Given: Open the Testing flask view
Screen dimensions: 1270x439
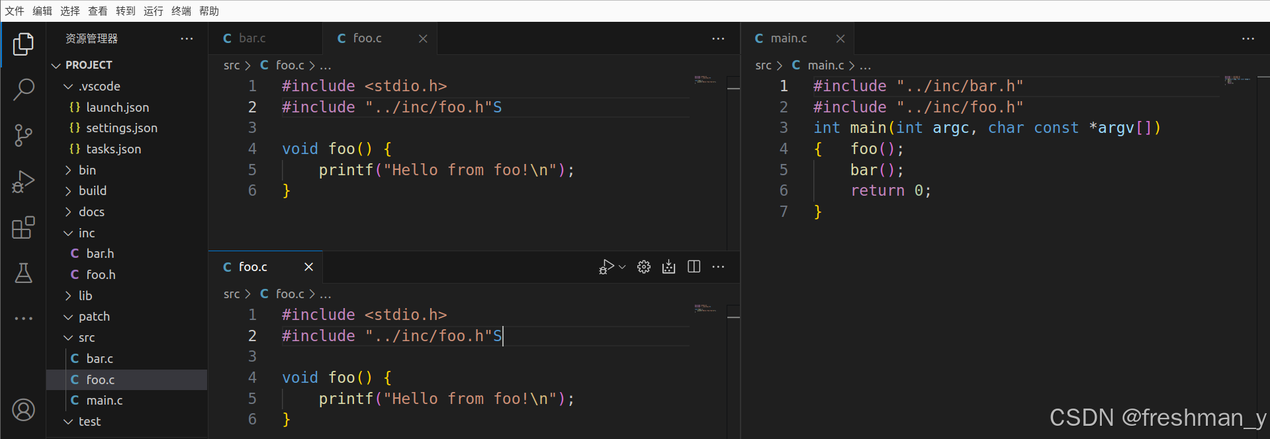Looking at the screenshot, I should [x=23, y=273].
